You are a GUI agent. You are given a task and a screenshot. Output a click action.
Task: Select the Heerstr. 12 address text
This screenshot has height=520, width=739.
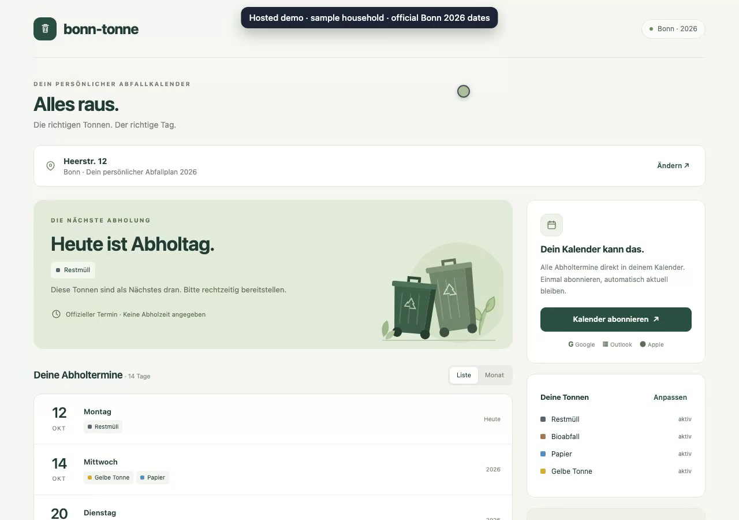85,161
